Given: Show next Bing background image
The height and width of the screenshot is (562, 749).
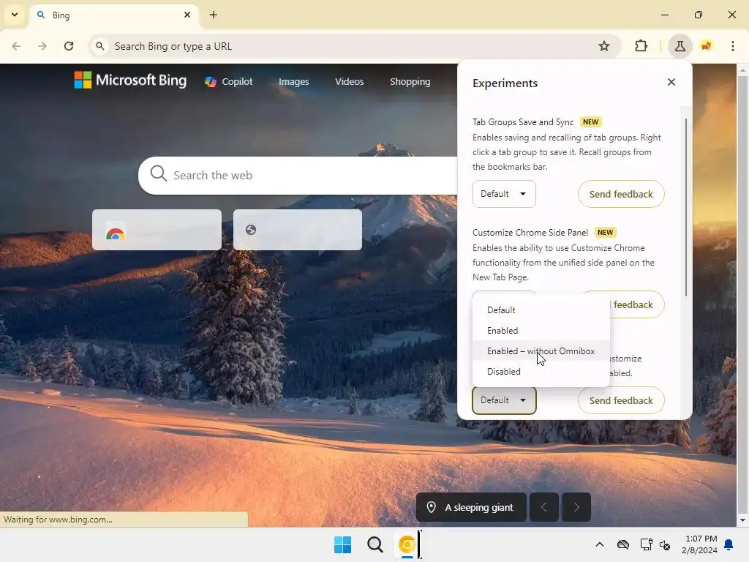Looking at the screenshot, I should (576, 508).
